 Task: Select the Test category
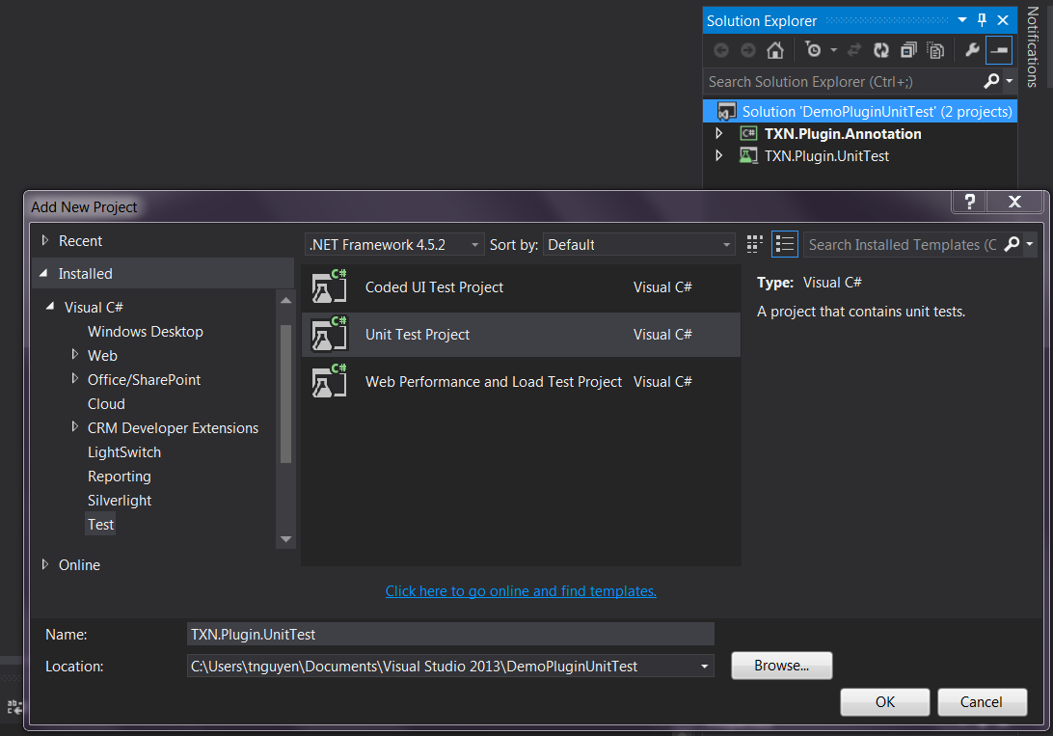100,525
